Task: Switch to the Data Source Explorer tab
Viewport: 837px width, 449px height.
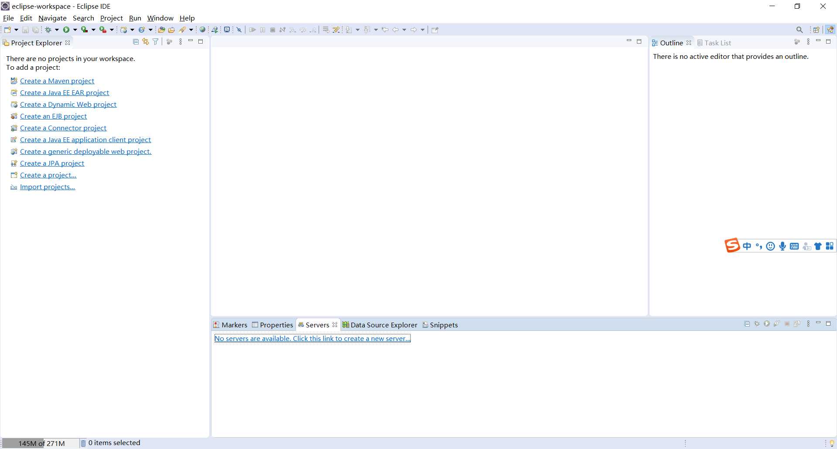Action: pos(380,325)
